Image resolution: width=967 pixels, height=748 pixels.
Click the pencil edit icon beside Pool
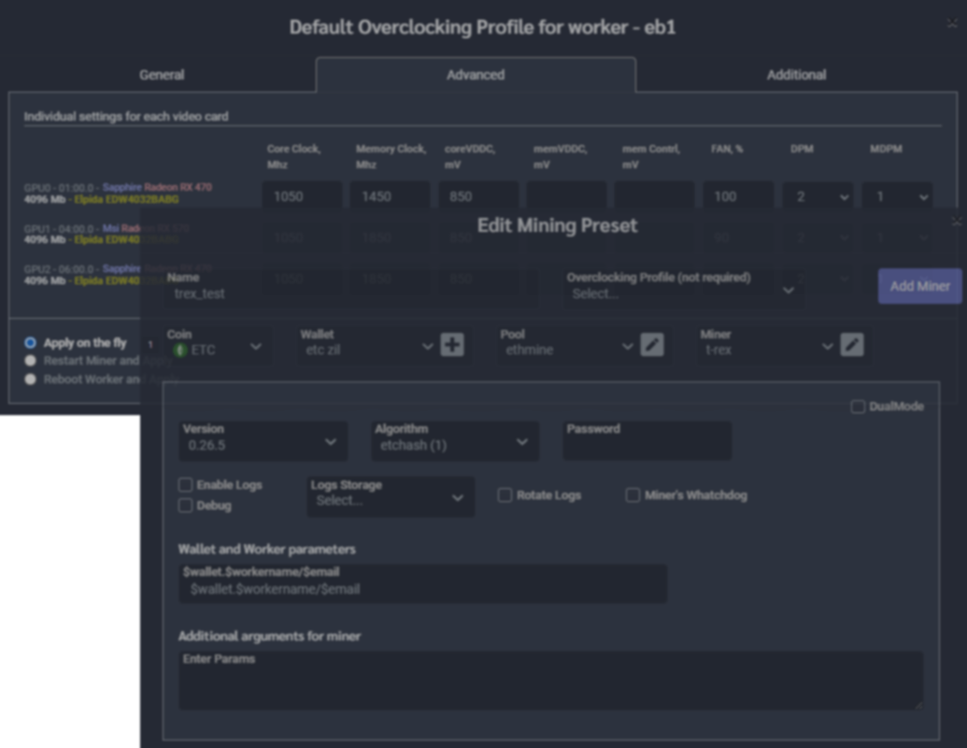(652, 346)
